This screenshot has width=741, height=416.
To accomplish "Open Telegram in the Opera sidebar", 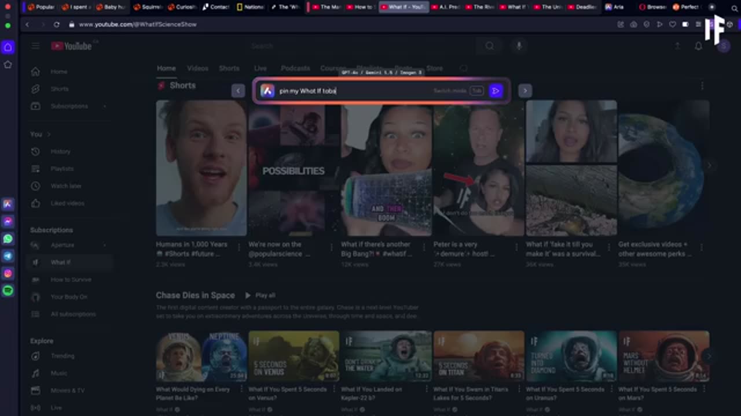I will pos(8,256).
